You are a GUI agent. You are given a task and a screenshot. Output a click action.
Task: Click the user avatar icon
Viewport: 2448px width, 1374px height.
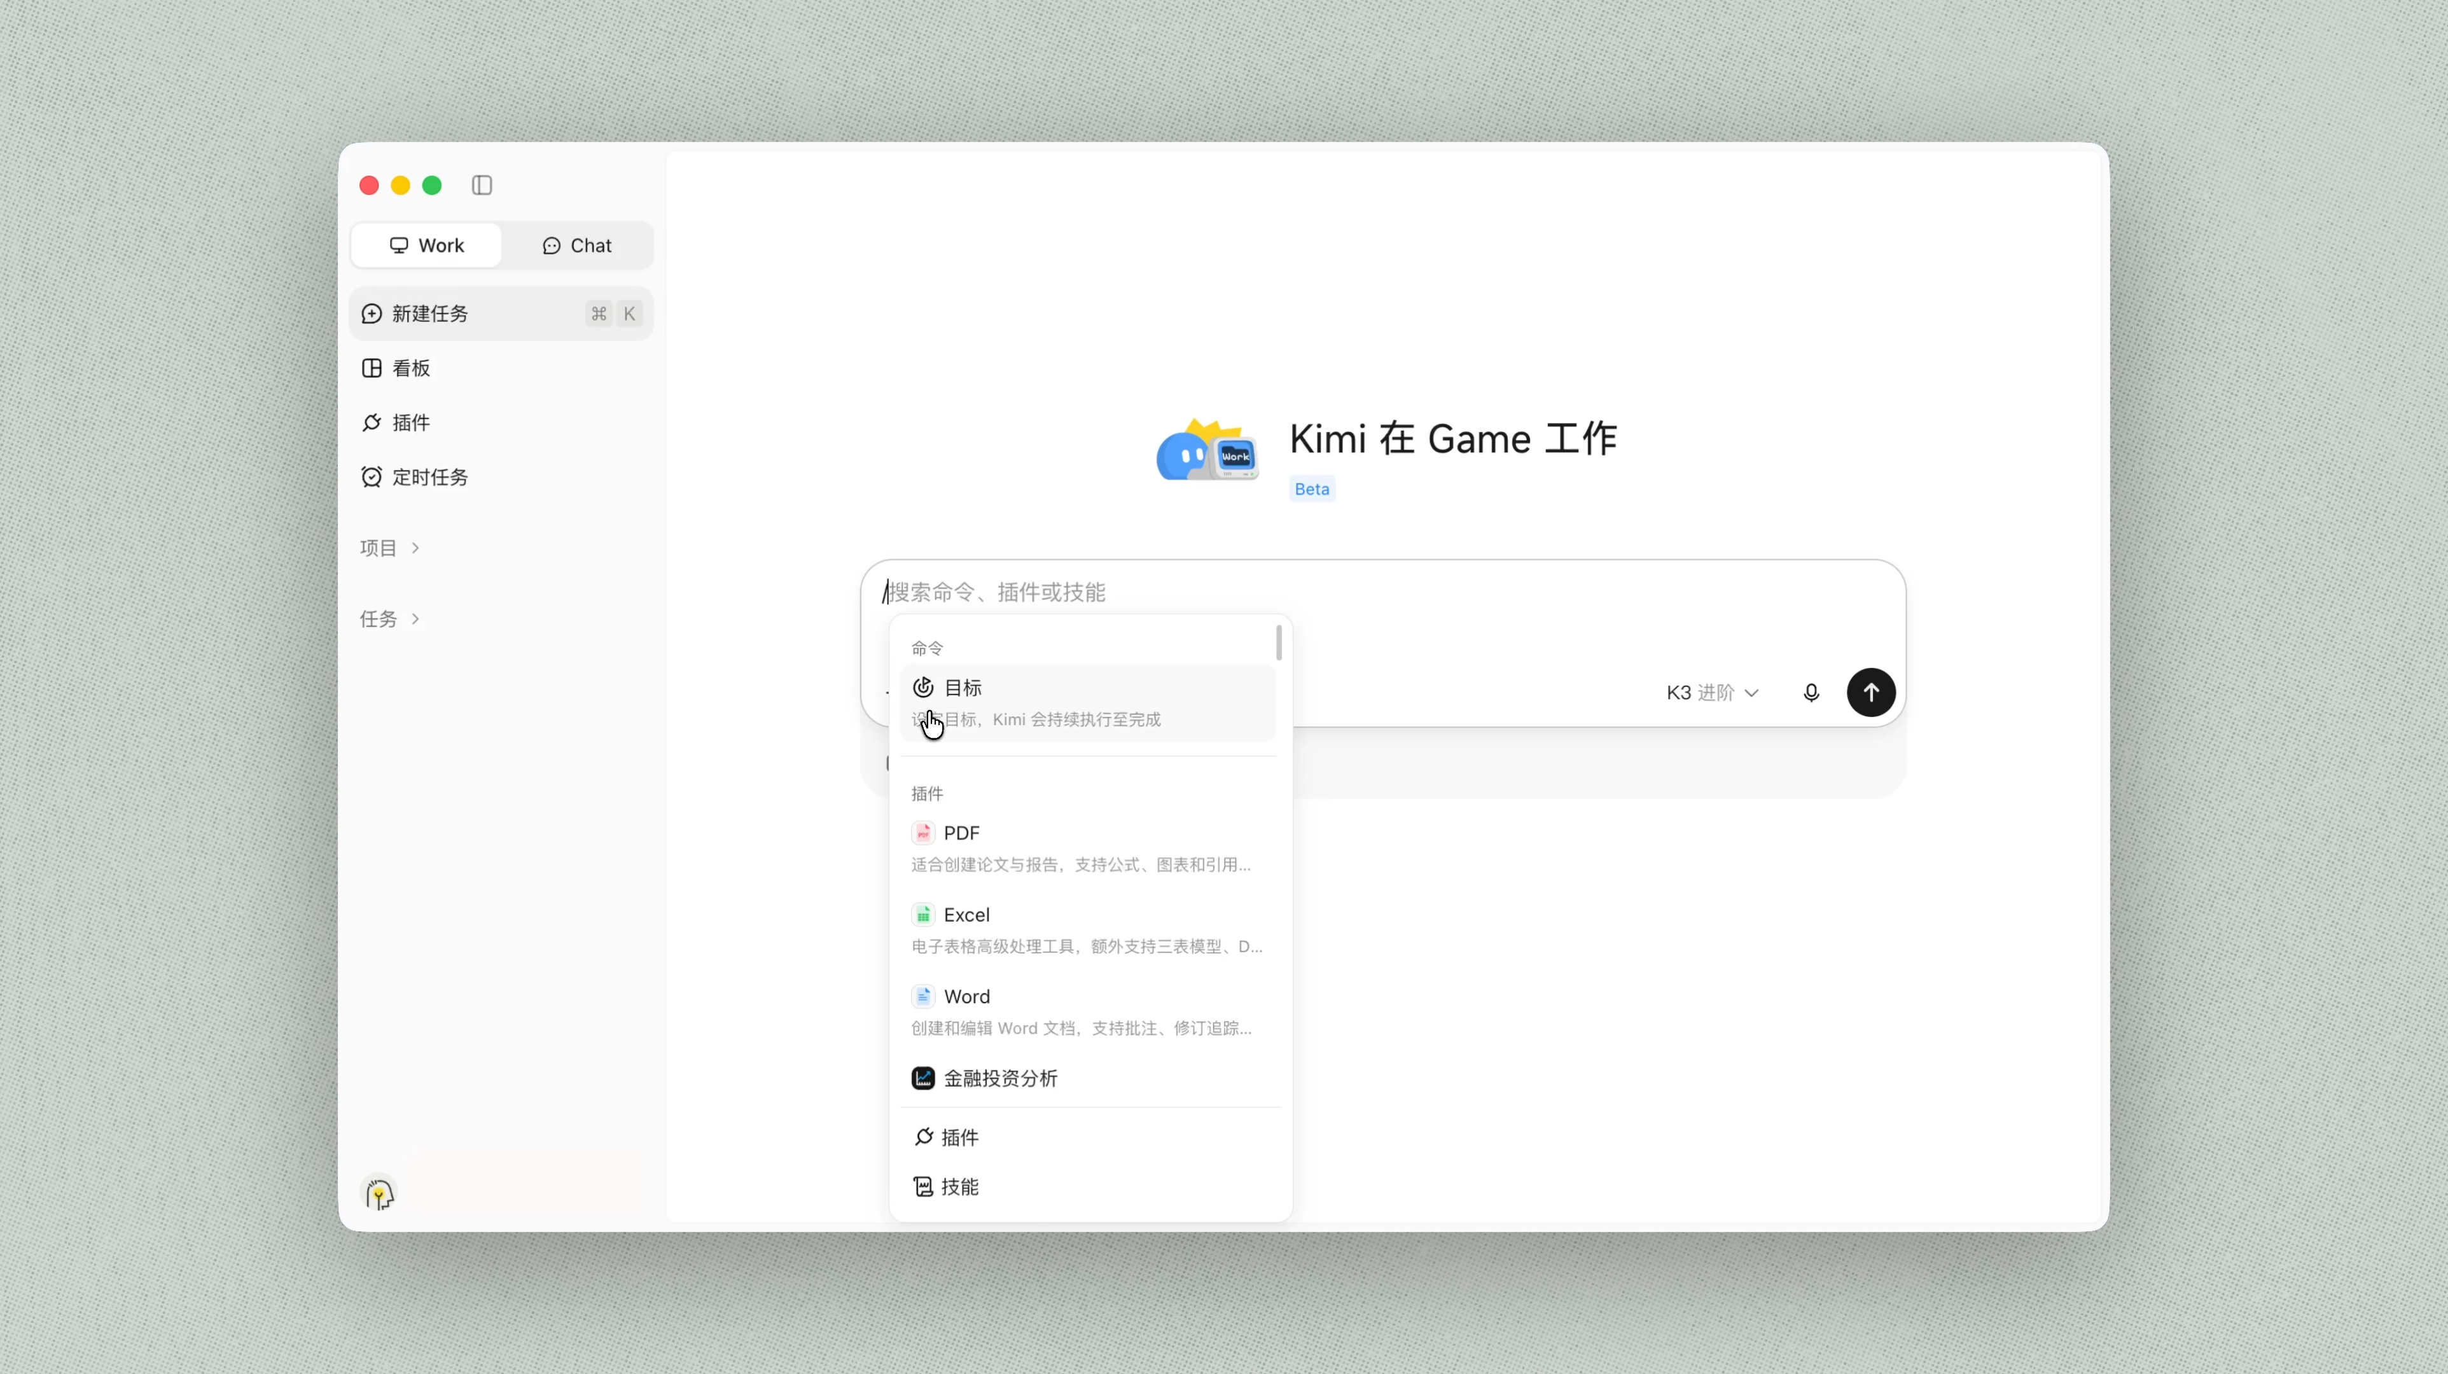[x=379, y=1193]
